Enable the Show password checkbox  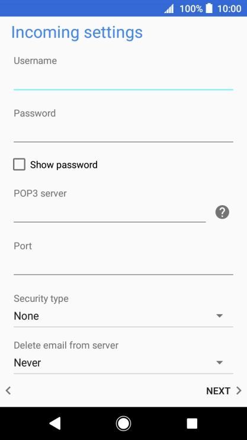tap(19, 164)
